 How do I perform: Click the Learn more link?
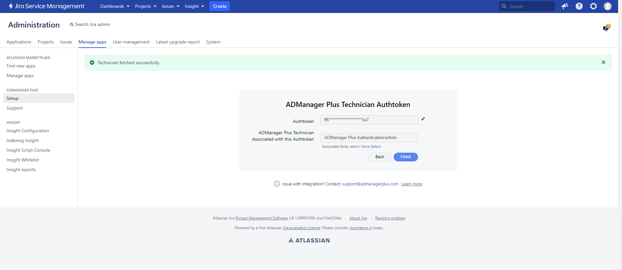(412, 184)
